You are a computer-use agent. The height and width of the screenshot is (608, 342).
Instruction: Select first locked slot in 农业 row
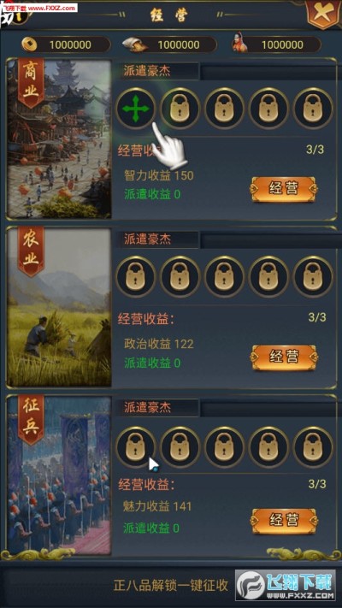[x=136, y=276]
